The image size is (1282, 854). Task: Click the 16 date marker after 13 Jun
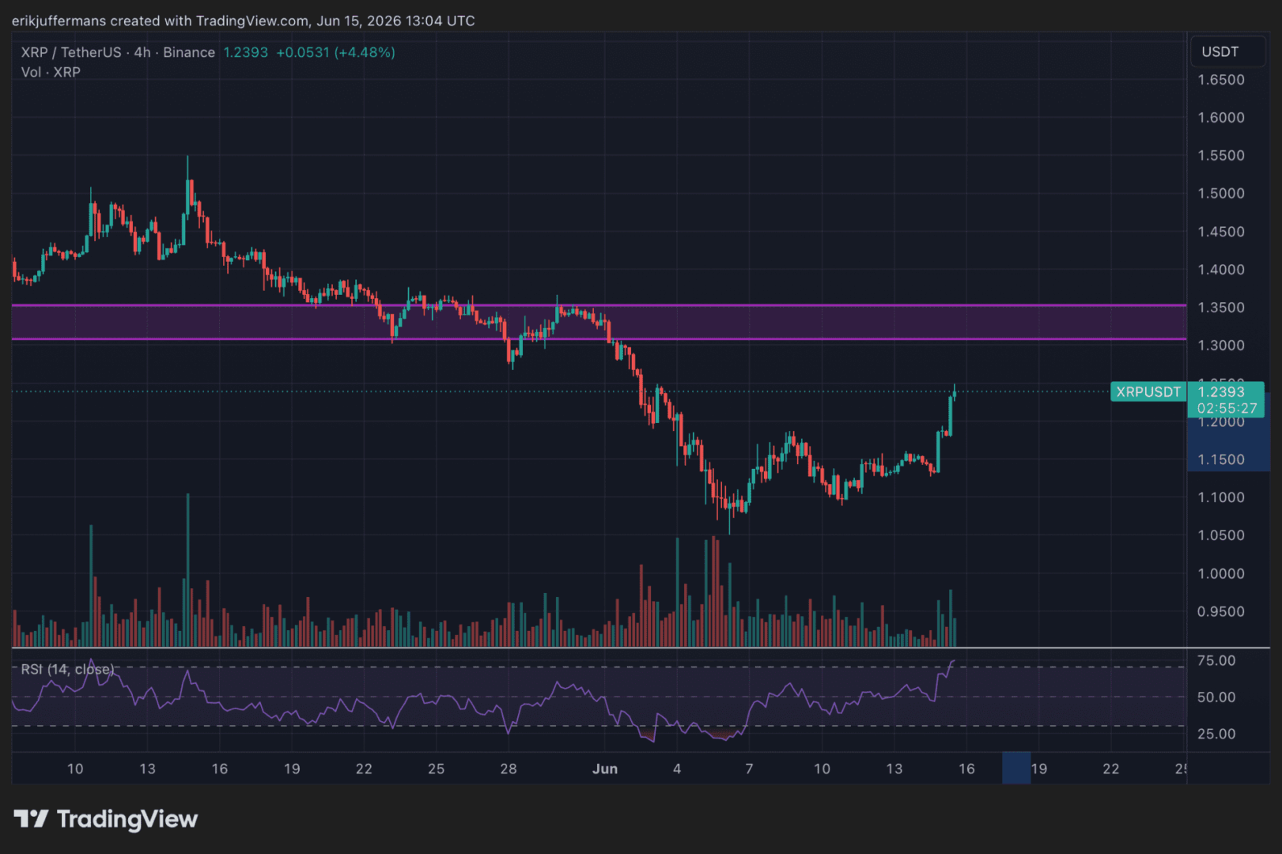coord(966,769)
